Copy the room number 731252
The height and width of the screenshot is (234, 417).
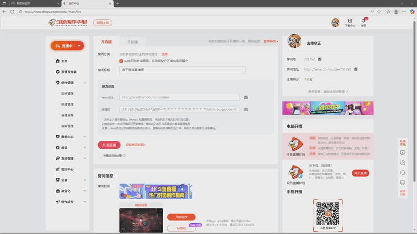click(320, 59)
